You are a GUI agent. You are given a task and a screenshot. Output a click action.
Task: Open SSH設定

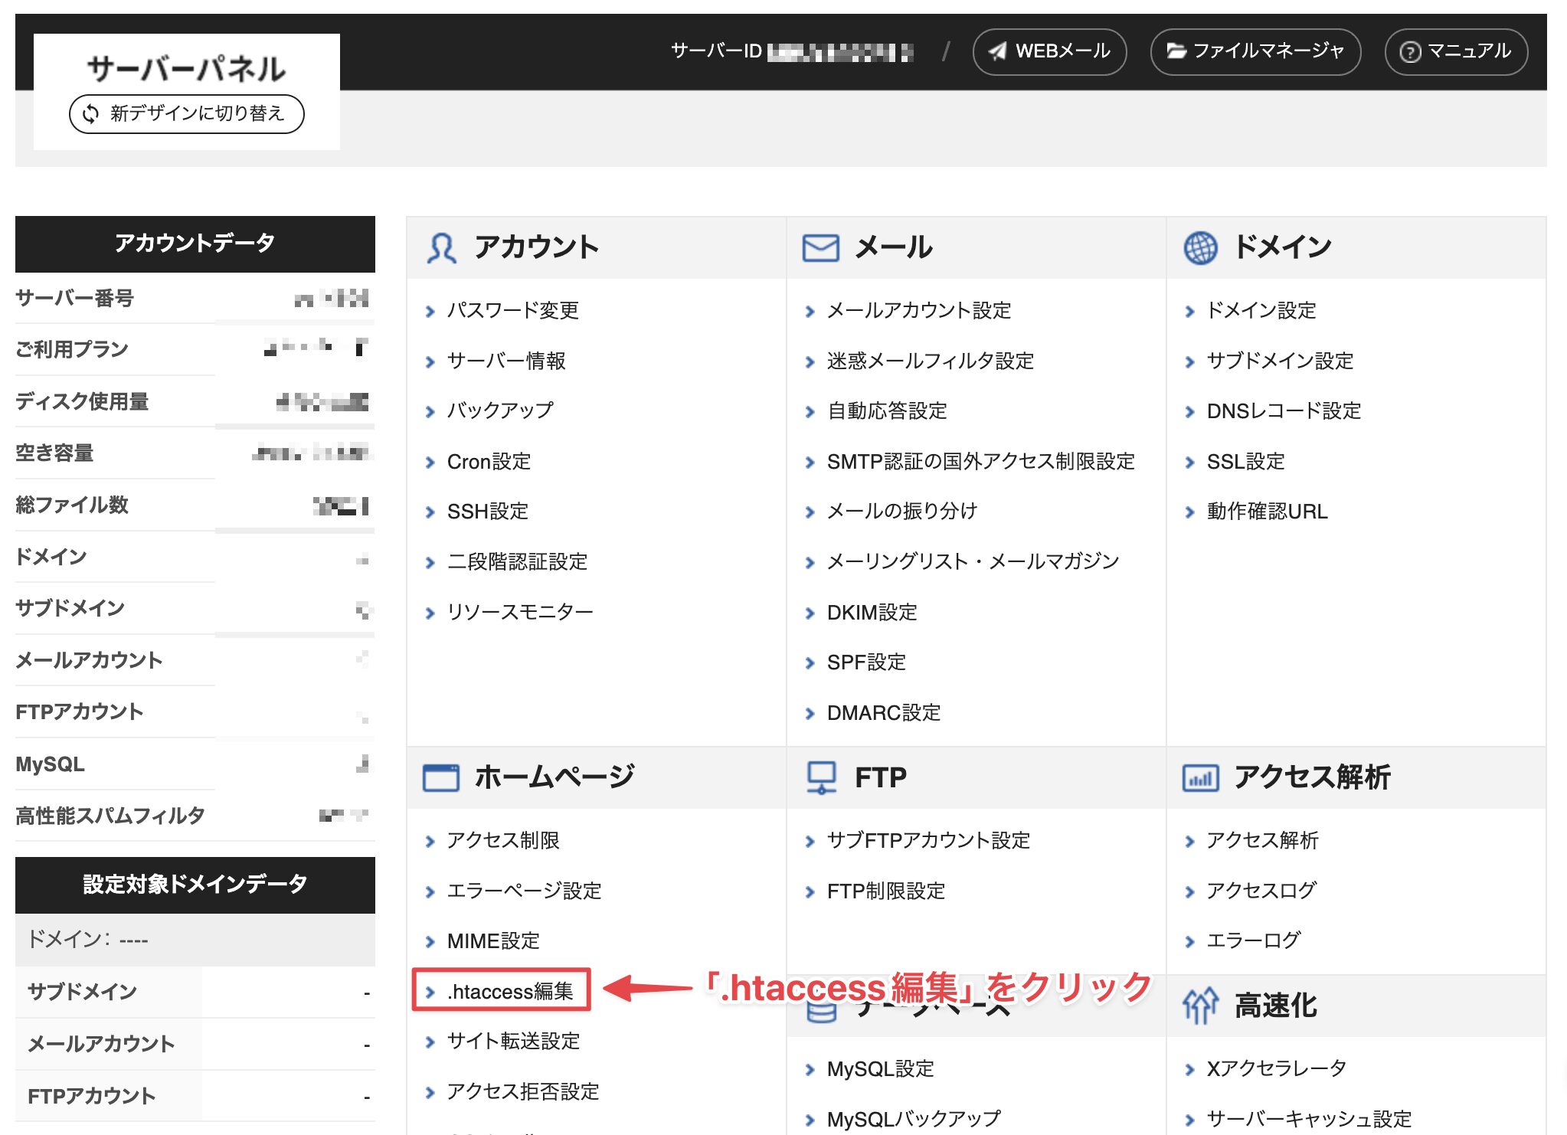click(x=488, y=512)
